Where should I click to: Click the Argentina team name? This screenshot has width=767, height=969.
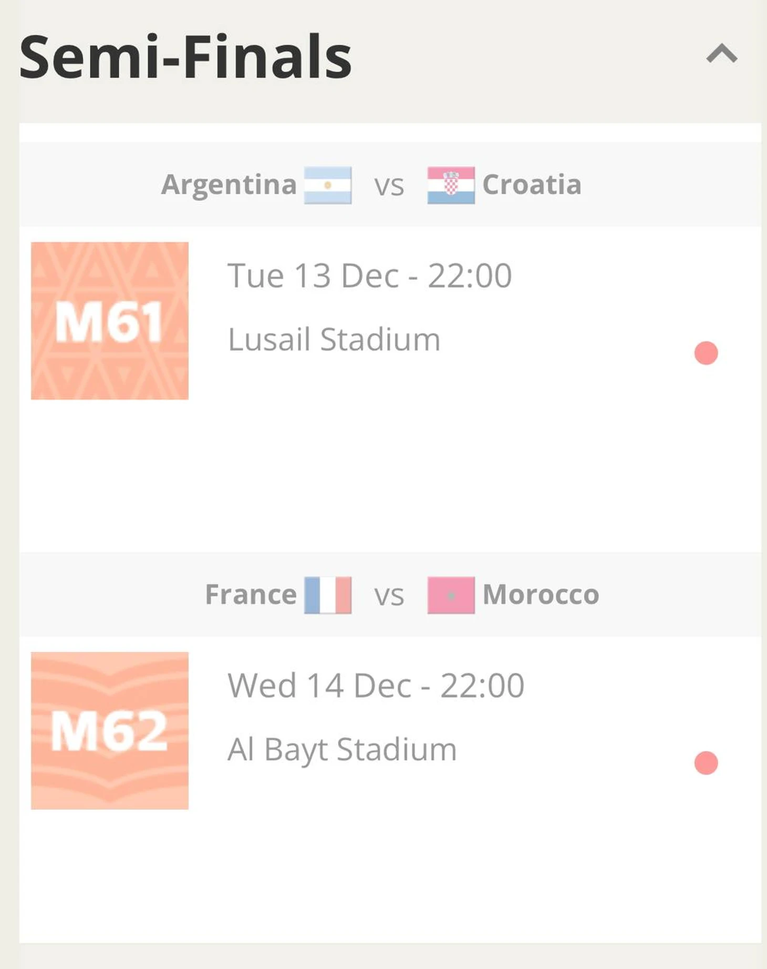[x=229, y=185]
